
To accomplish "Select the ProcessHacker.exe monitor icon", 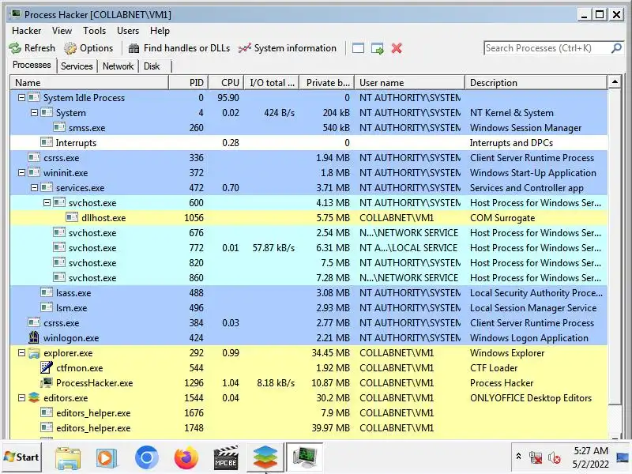I will [47, 382].
